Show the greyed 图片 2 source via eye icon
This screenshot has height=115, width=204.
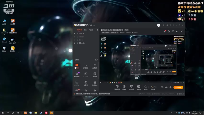(x=75, y=40)
